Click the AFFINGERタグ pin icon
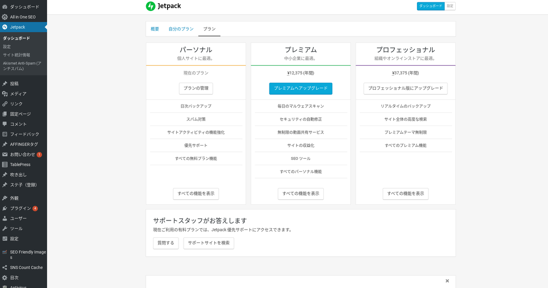The image size is (548, 288). tap(5, 144)
